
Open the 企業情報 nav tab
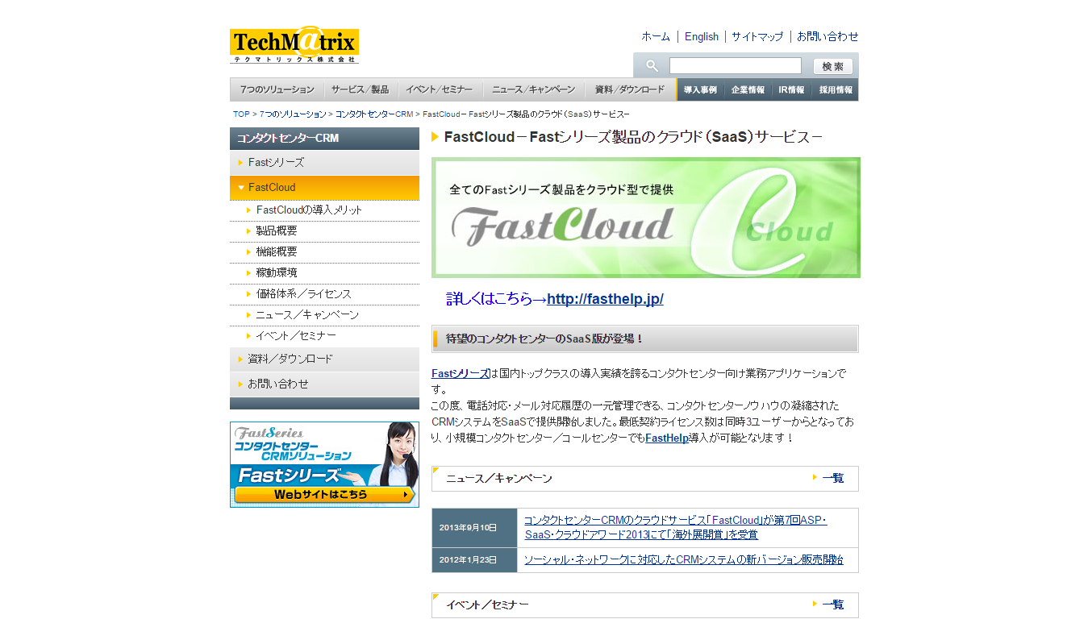pos(748,89)
